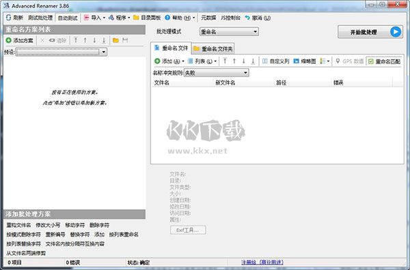
Task: Click the save method list floppy icon
Action: (x=125, y=40)
